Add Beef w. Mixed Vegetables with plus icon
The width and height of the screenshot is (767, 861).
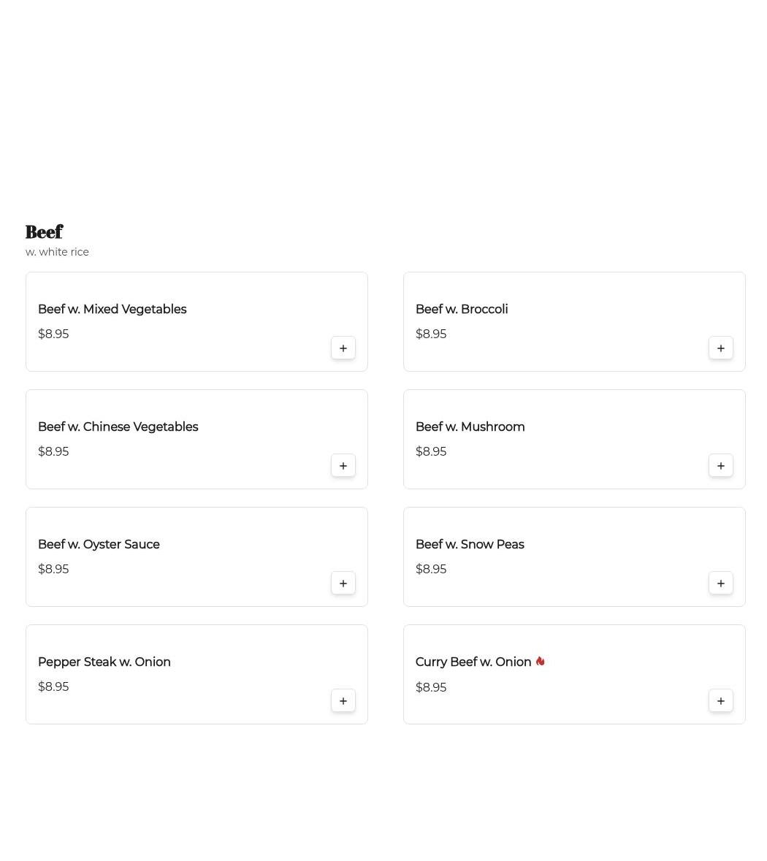tap(343, 348)
